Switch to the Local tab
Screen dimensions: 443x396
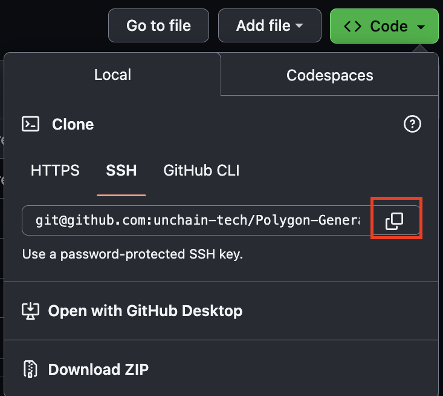click(x=112, y=74)
